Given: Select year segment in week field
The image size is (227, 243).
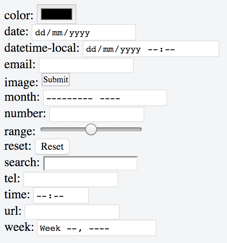Looking at the screenshot, I should coord(99,228).
